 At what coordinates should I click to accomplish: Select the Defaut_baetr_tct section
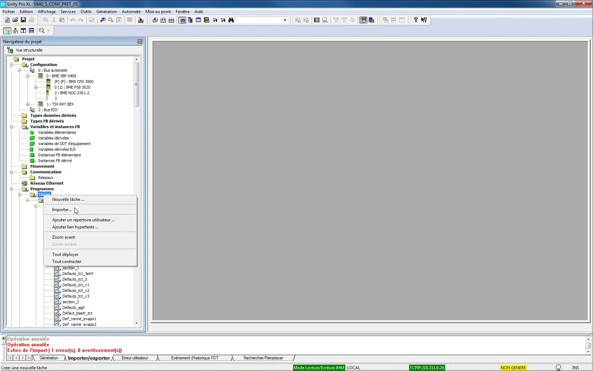[x=77, y=313]
